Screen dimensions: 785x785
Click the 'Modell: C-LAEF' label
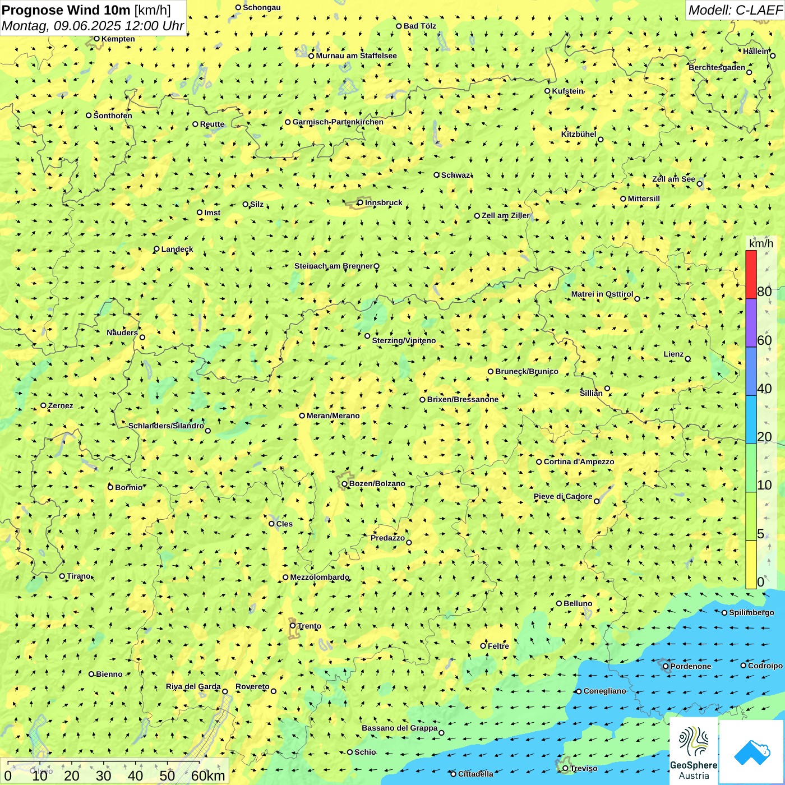click(x=735, y=10)
